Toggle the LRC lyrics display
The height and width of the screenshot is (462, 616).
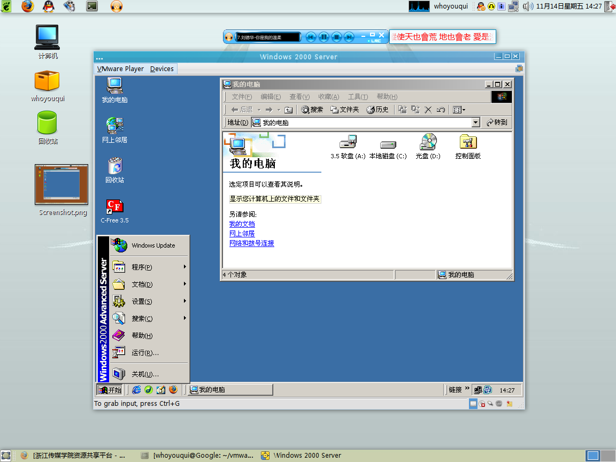[376, 41]
